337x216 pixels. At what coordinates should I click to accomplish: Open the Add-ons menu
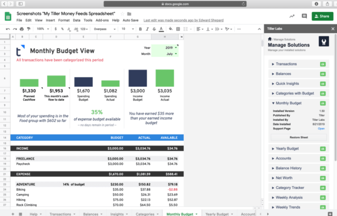coord(102,20)
